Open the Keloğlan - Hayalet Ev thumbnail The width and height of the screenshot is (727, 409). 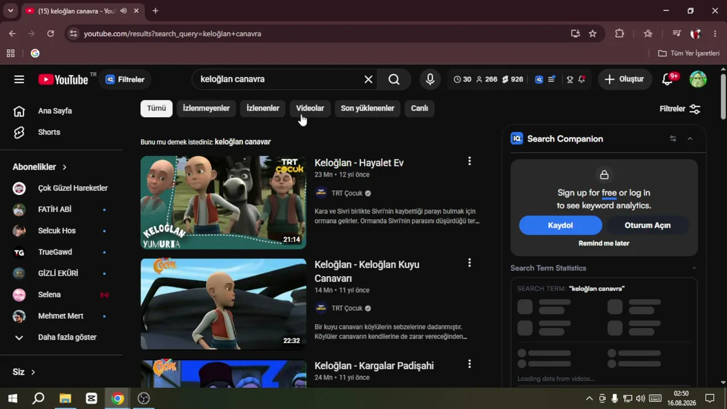point(223,203)
